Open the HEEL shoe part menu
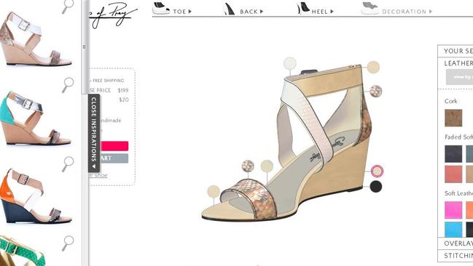Screen dimensions: 473x266 319,12
